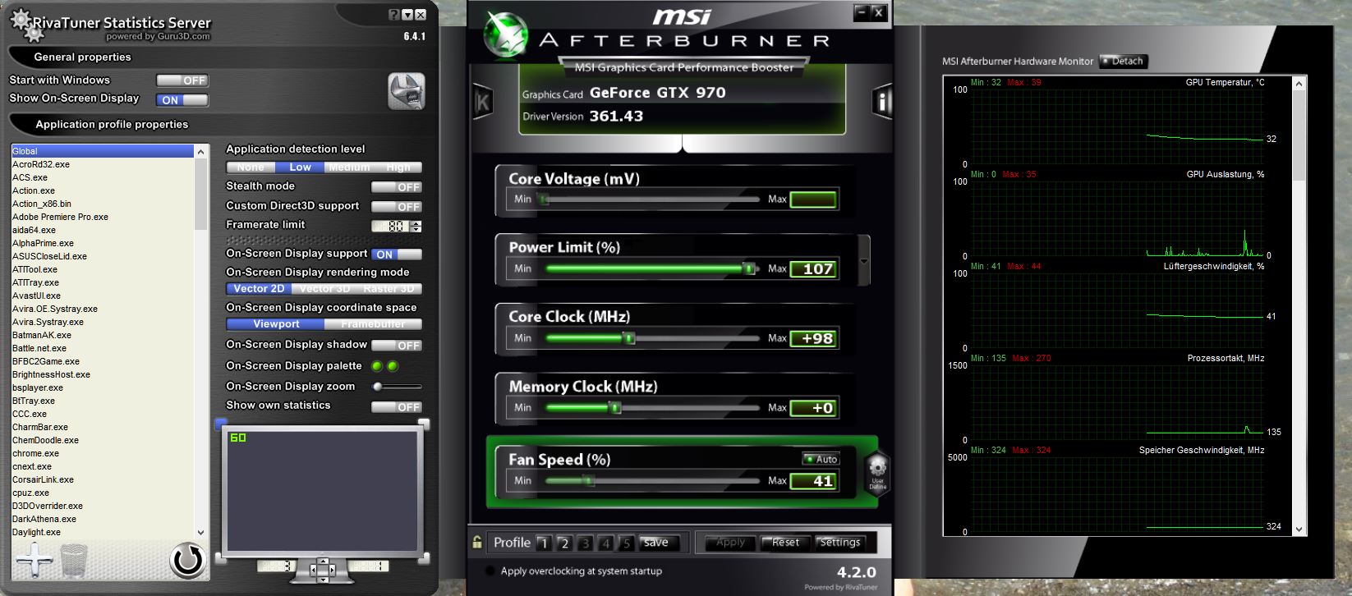Click hardware monitor scroll up arrow

pyautogui.click(x=1299, y=84)
